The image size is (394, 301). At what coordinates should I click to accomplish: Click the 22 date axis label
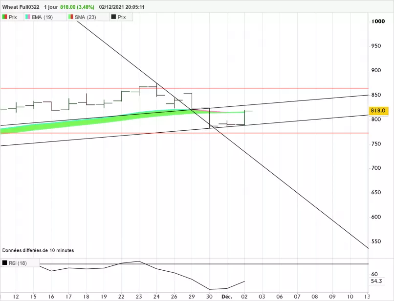[121, 297]
